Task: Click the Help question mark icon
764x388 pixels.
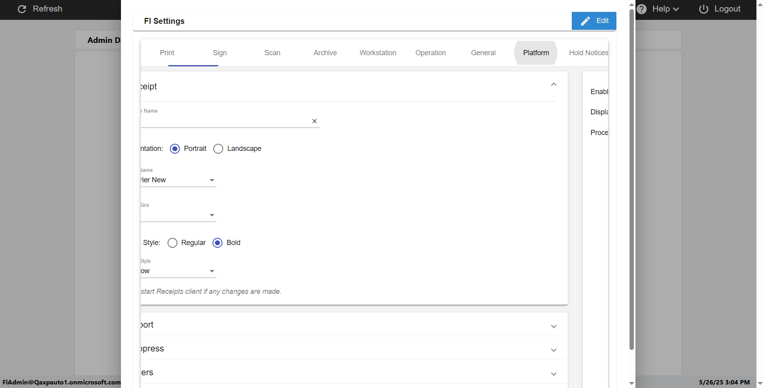Action: pyautogui.click(x=641, y=9)
